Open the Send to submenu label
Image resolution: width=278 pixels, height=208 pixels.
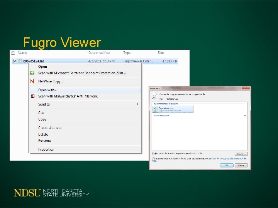tap(44, 104)
